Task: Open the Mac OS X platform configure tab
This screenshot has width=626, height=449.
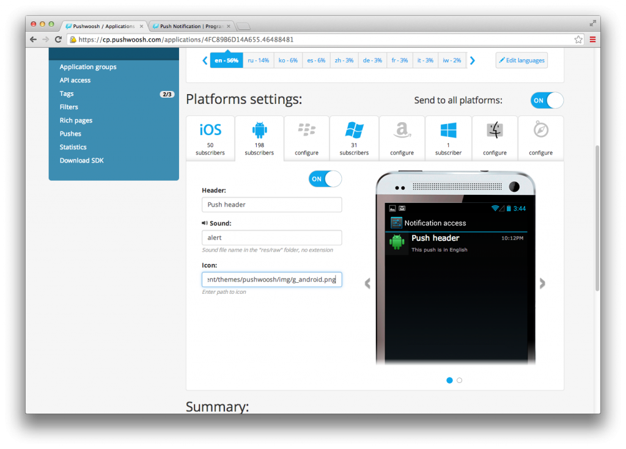Action: click(495, 138)
